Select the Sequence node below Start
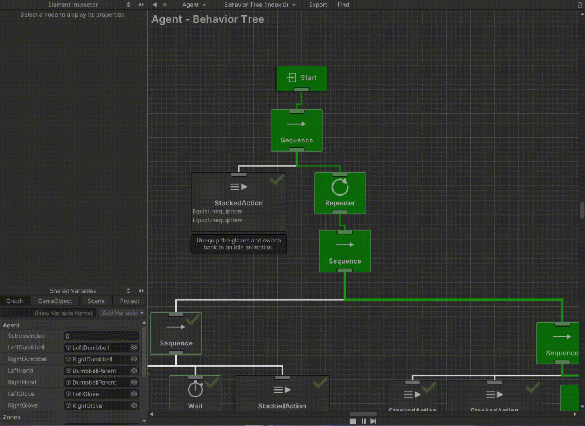585x426 pixels. click(296, 130)
